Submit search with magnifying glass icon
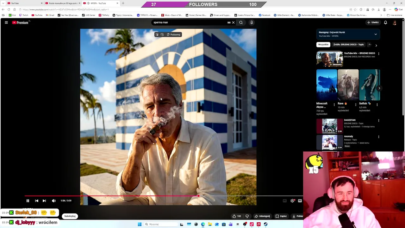The image size is (405, 228). (241, 22)
